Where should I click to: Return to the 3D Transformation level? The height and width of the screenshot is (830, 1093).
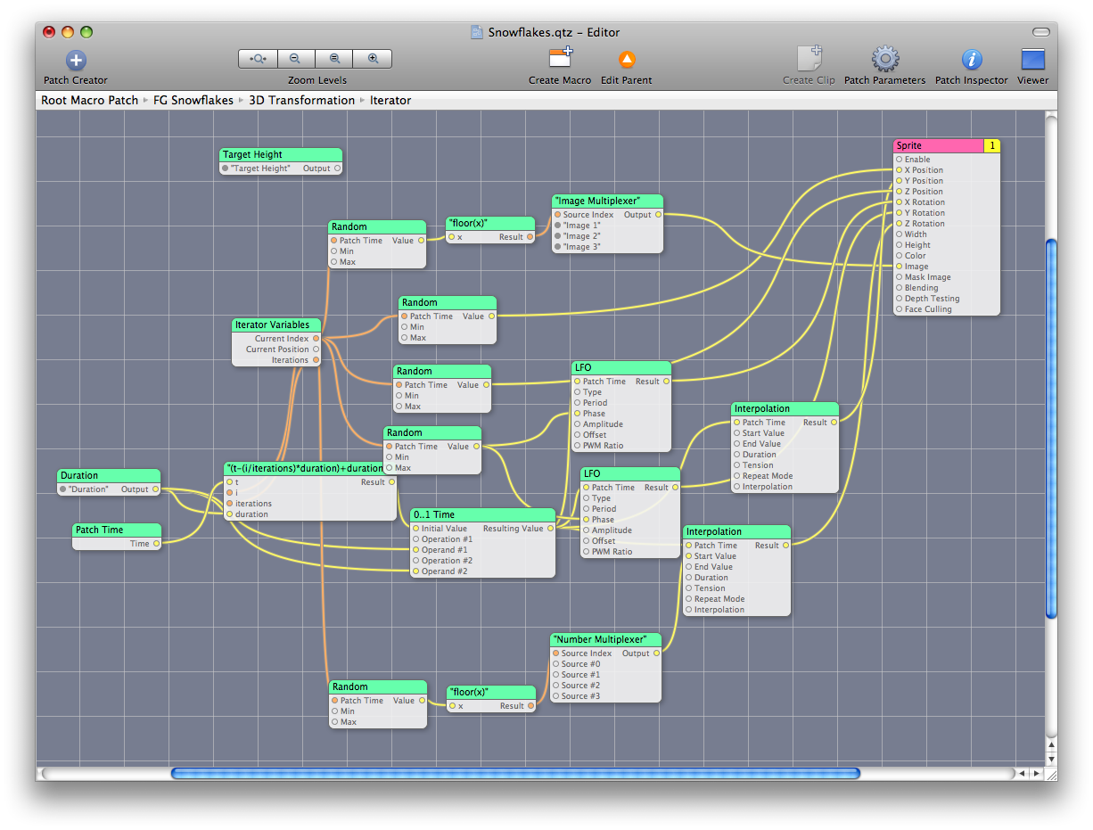(x=302, y=100)
